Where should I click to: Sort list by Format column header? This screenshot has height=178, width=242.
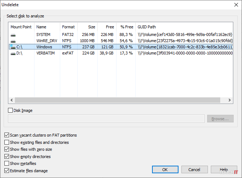(68, 27)
